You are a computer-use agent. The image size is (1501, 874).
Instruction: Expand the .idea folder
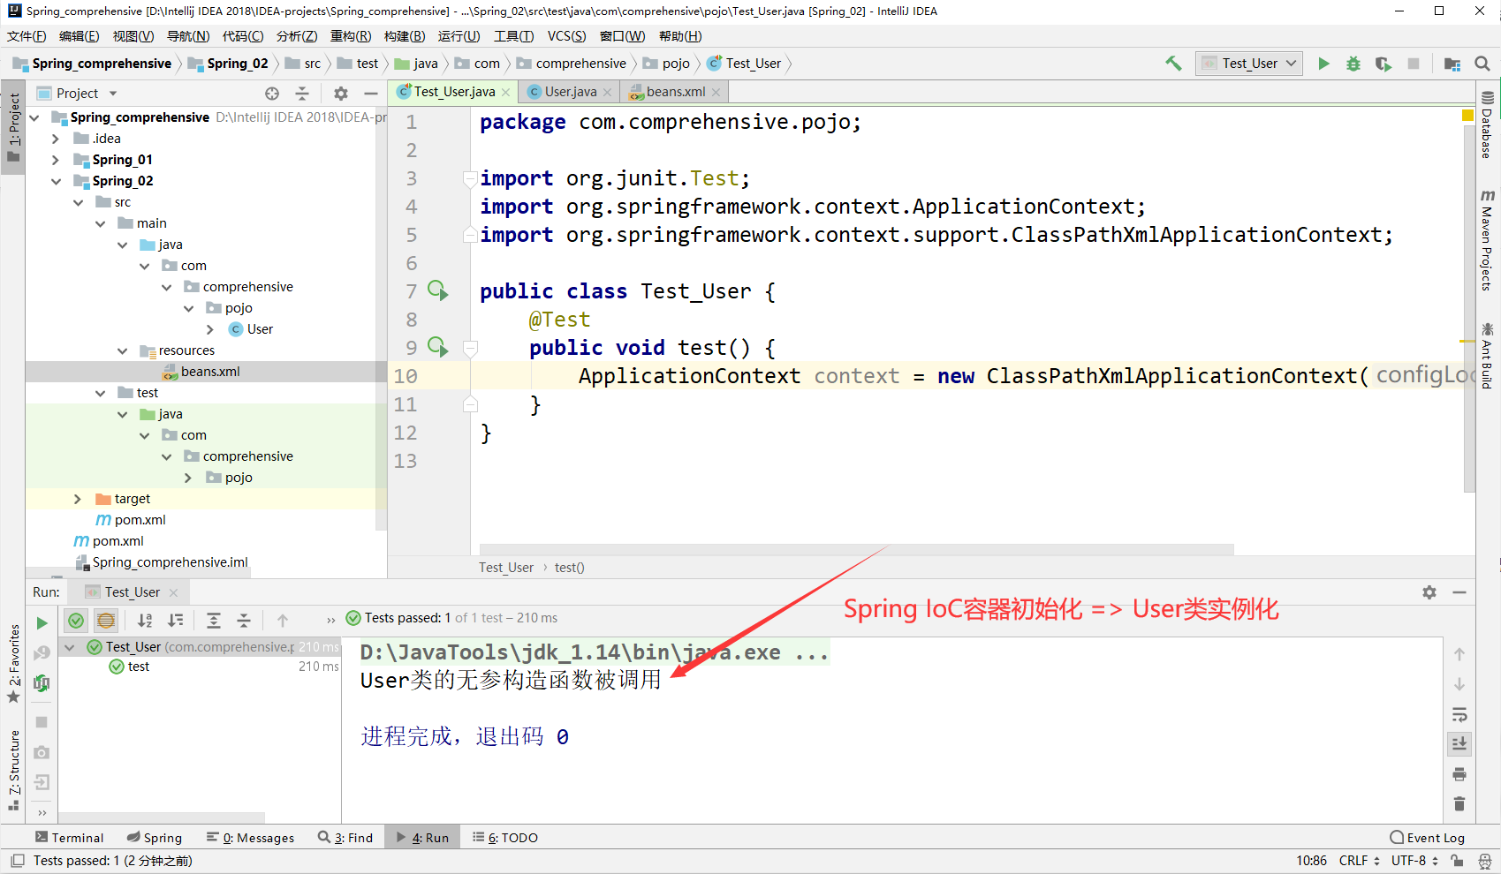57,139
